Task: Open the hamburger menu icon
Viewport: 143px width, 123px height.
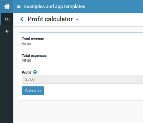Action: point(19,6)
